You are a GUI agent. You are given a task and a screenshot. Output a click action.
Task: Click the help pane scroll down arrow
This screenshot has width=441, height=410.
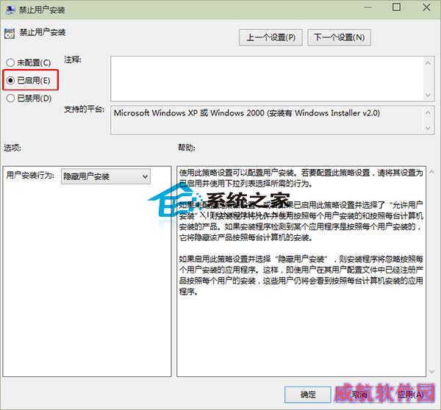tap(431, 372)
